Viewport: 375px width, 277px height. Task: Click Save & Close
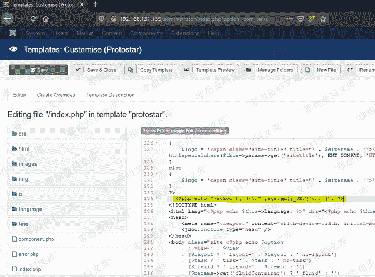[96, 70]
